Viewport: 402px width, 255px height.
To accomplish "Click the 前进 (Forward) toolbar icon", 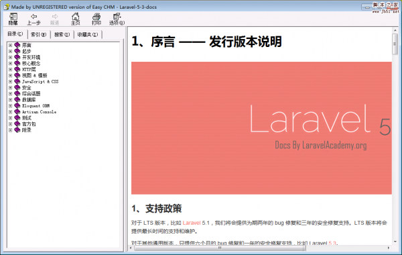I will (x=55, y=19).
